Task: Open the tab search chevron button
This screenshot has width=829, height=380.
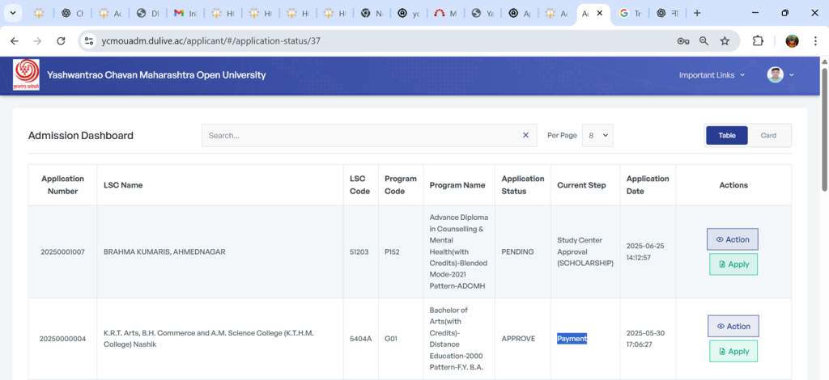Action: tap(13, 13)
